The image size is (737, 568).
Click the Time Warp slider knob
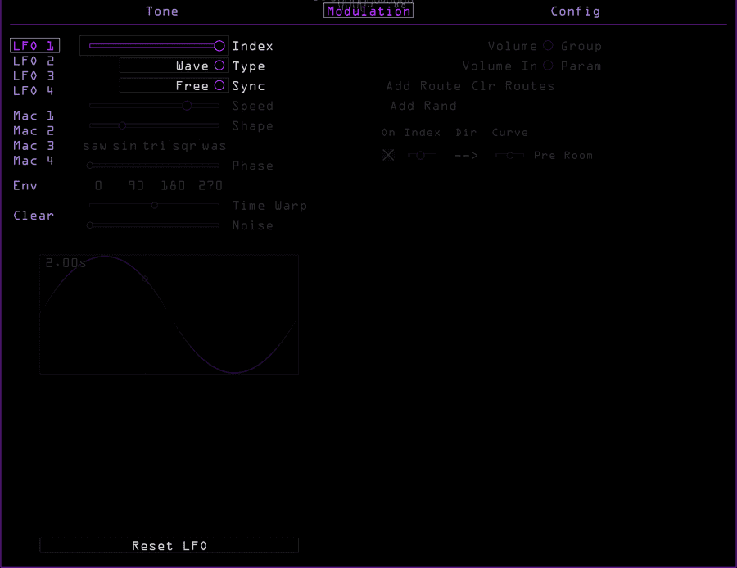[155, 205]
